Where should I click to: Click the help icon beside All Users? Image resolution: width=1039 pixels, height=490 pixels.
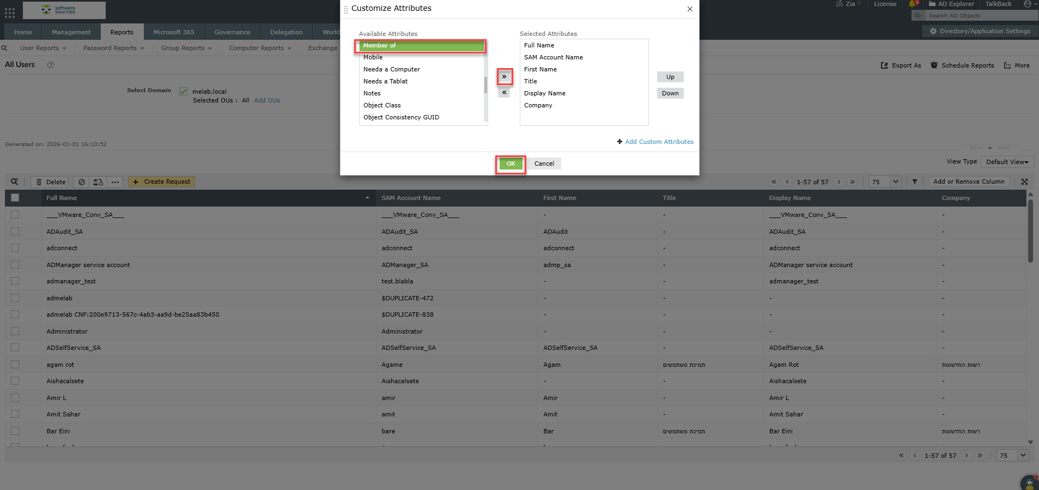pyautogui.click(x=51, y=65)
